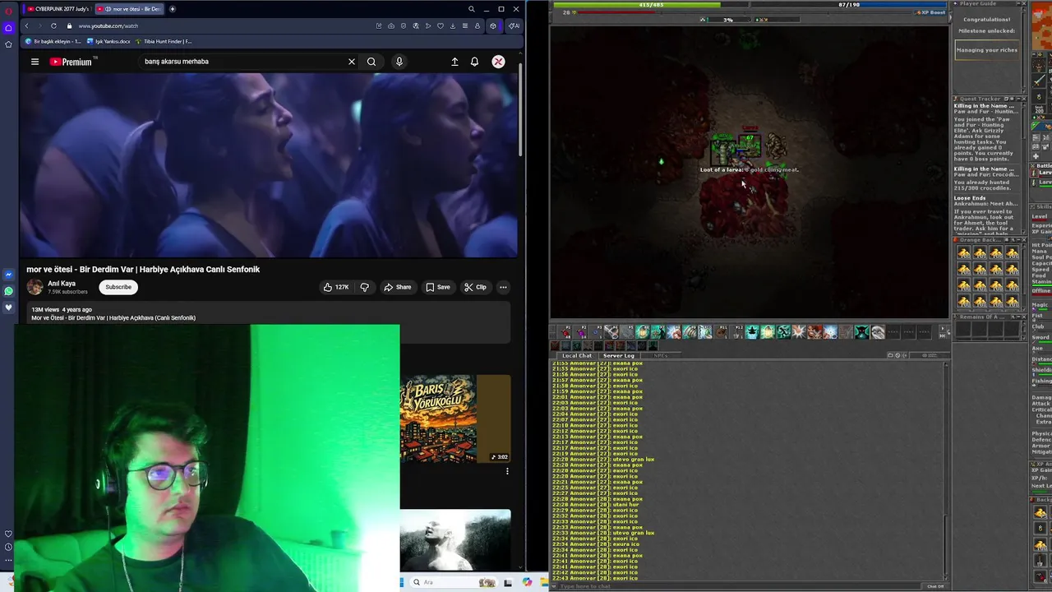Open Opera AI button in toolbar
Viewport: 1052px width, 592px height.
(513, 25)
